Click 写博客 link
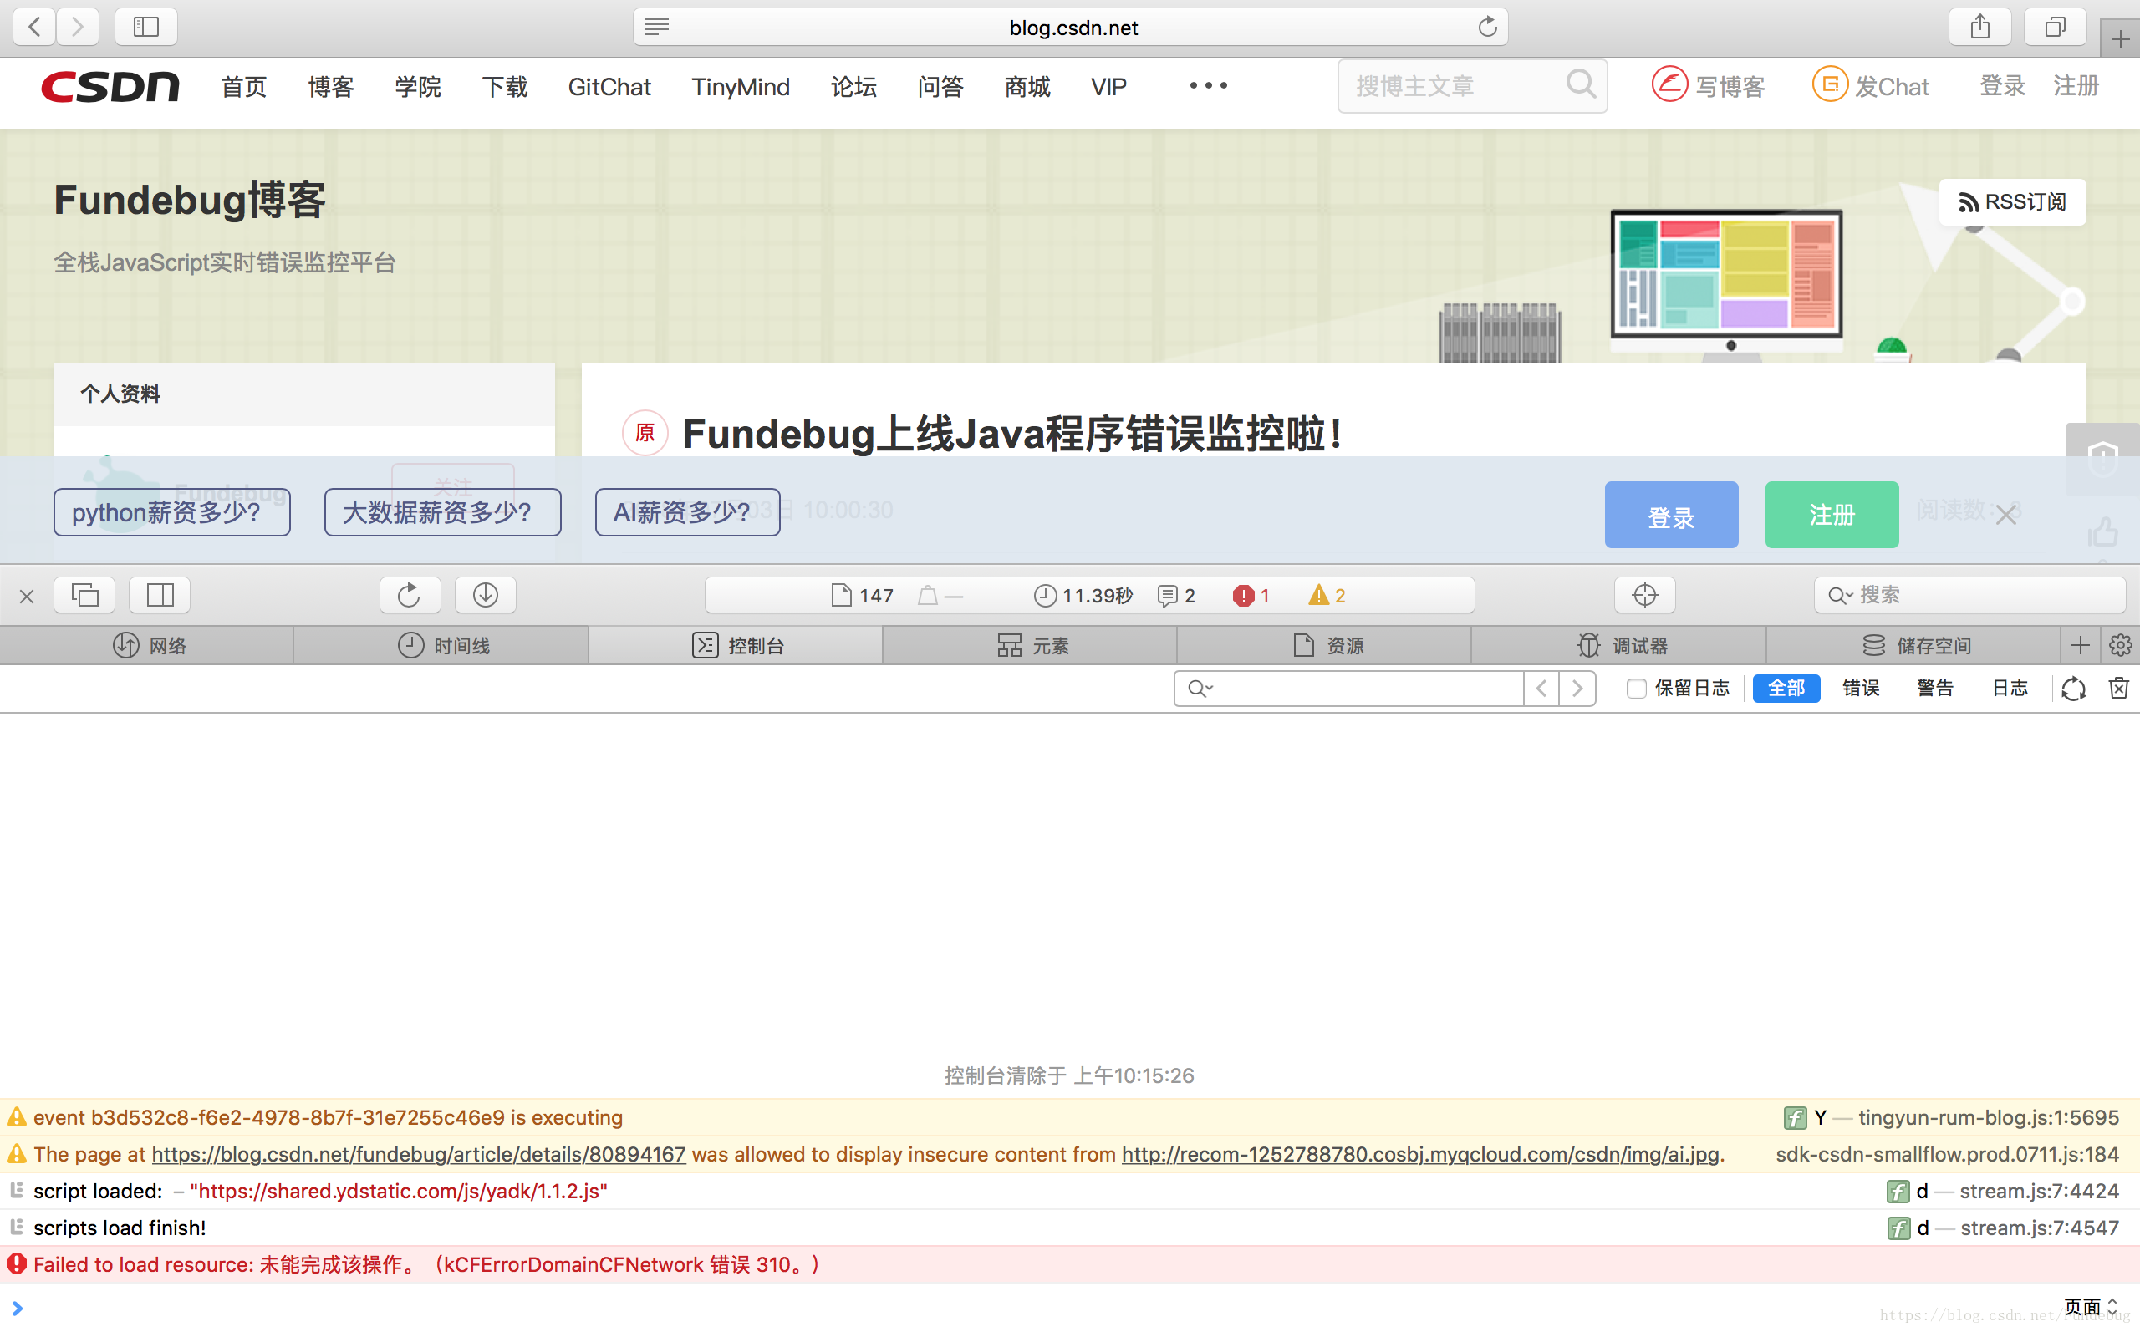The height and width of the screenshot is (1332, 2140). pos(1709,86)
